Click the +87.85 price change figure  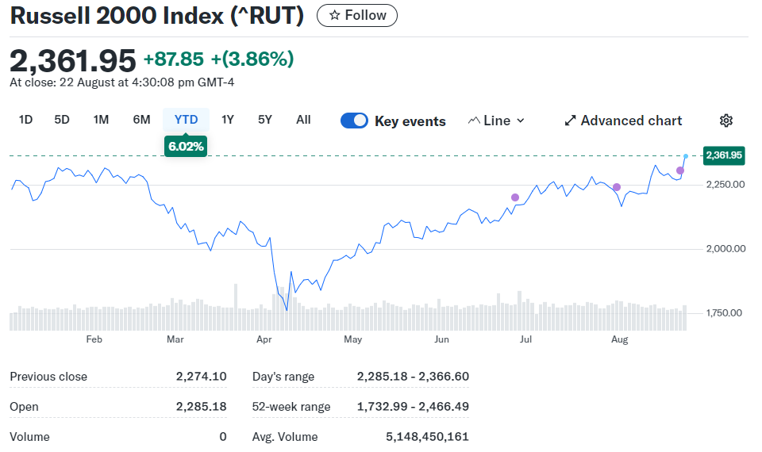pyautogui.click(x=174, y=59)
